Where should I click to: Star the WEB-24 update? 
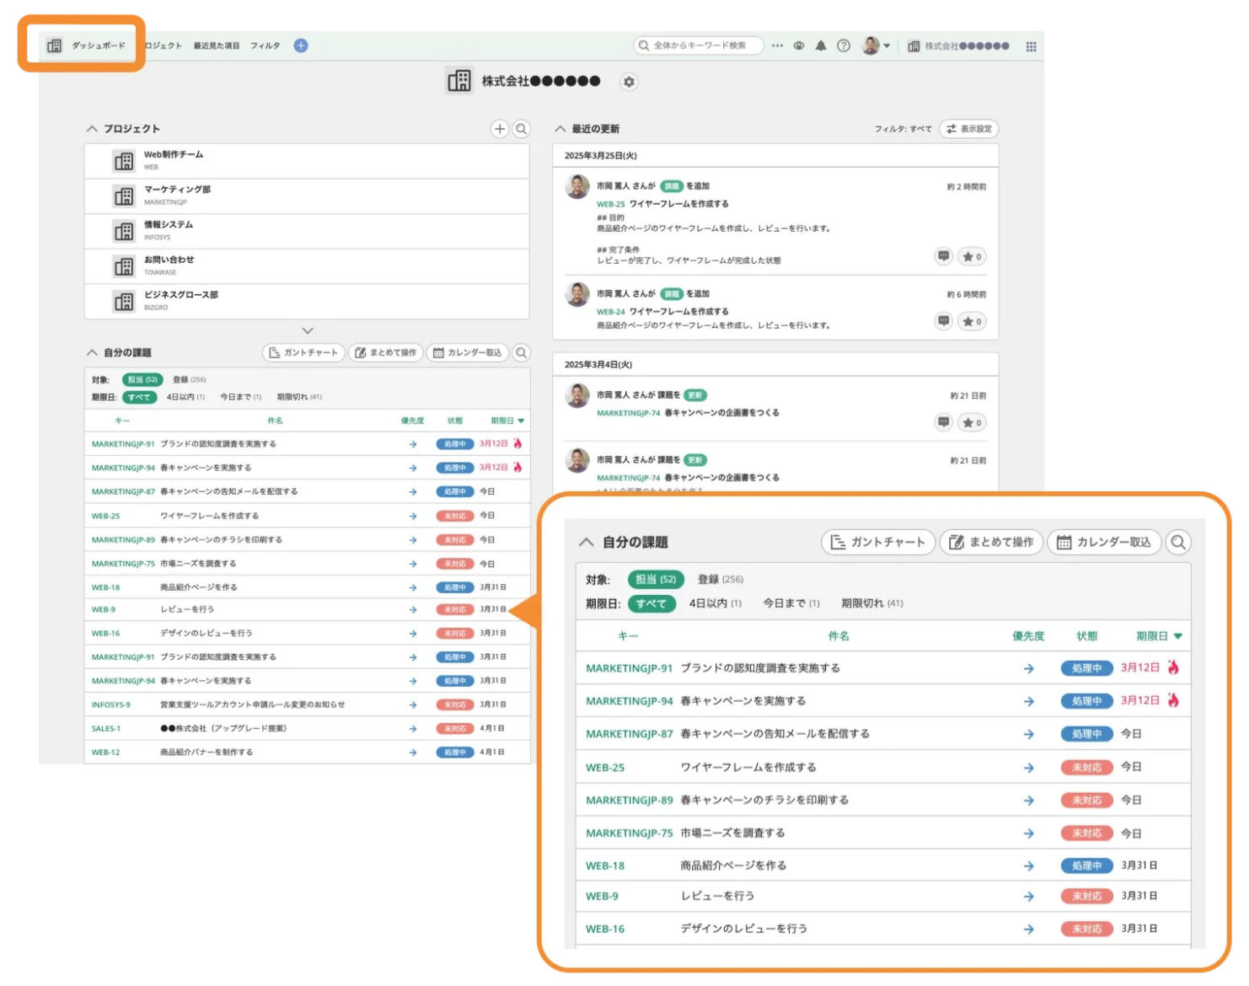click(972, 321)
